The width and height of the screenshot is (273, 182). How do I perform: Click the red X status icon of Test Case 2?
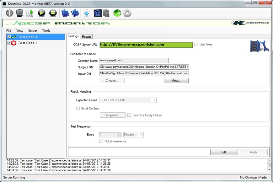[14, 43]
